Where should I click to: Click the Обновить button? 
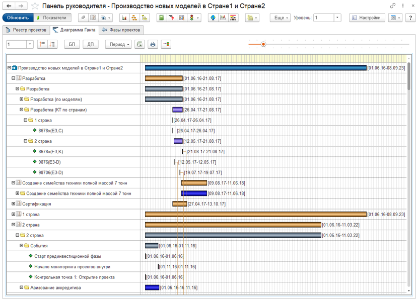(18, 18)
